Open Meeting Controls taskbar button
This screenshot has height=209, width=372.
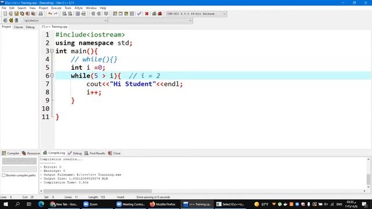pyautogui.click(x=131, y=204)
